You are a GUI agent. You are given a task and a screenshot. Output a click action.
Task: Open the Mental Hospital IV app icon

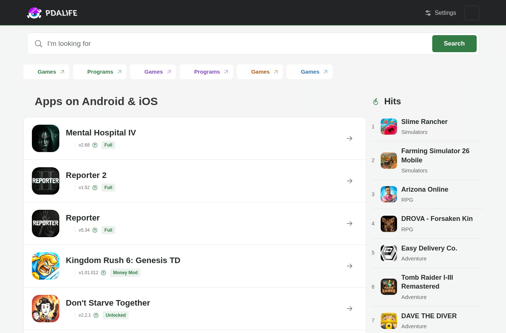coord(46,138)
